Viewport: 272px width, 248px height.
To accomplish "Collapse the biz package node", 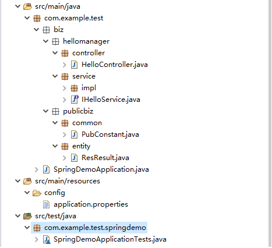I will click(x=36, y=30).
